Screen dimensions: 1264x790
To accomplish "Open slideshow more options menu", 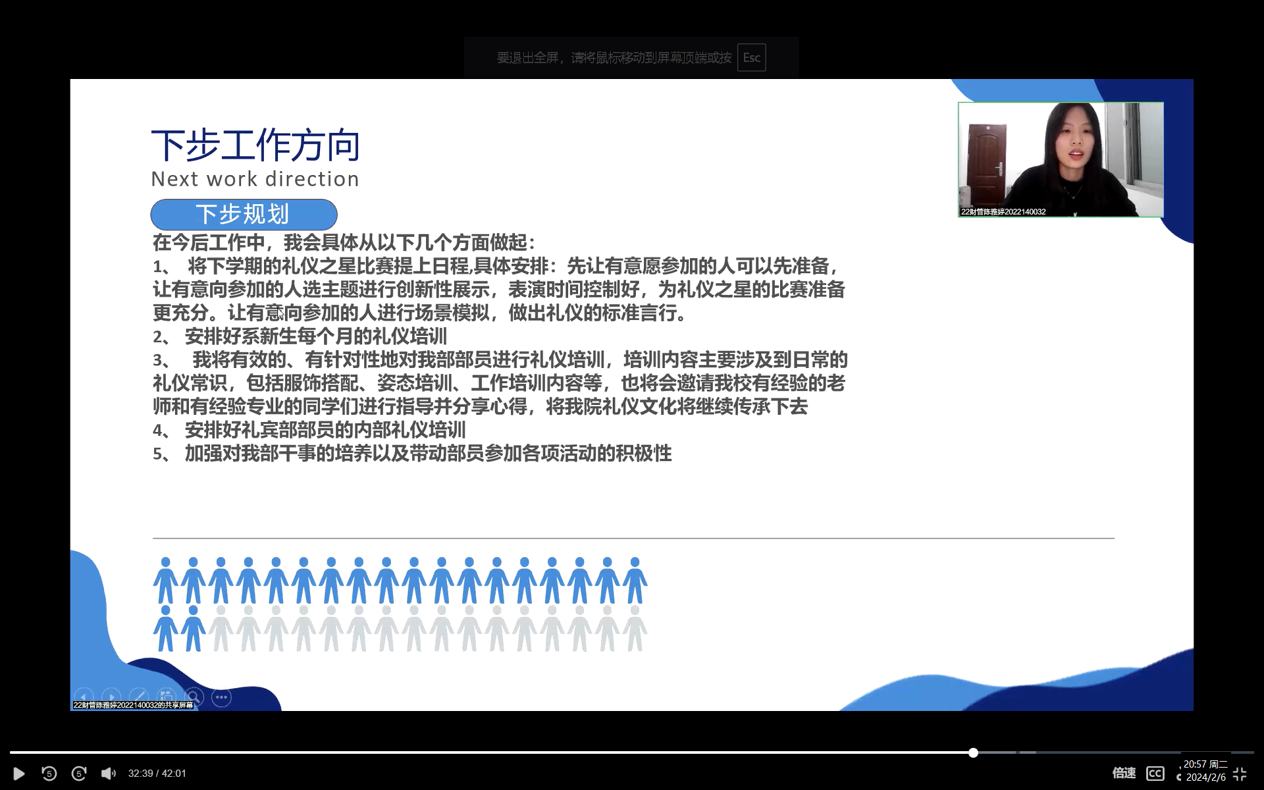I will pos(222,697).
